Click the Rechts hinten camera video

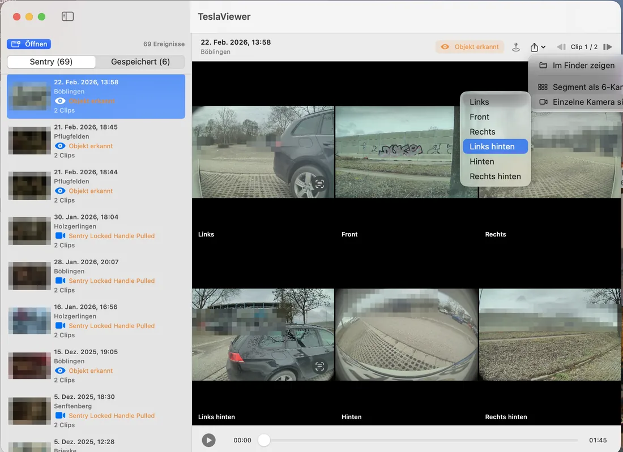pyautogui.click(x=550, y=334)
